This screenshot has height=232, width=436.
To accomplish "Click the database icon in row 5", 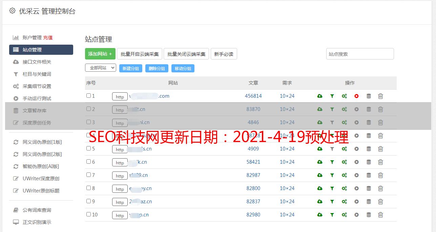I will (369, 149).
